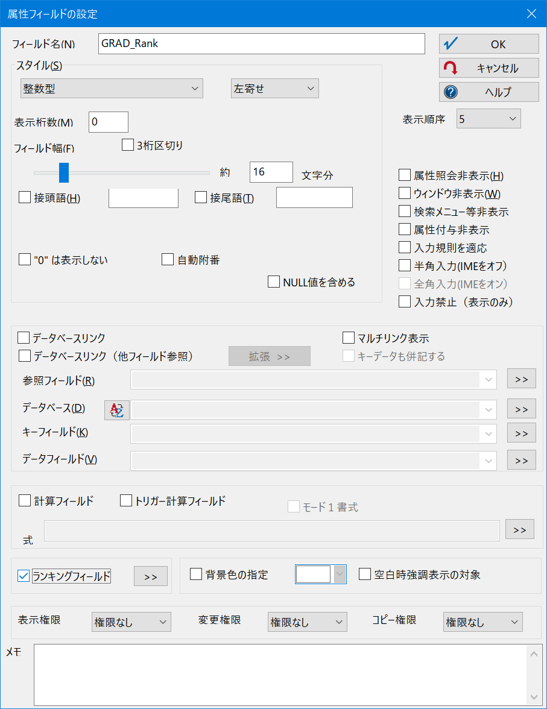
Task: Click the キャンセル button
Action: (489, 68)
